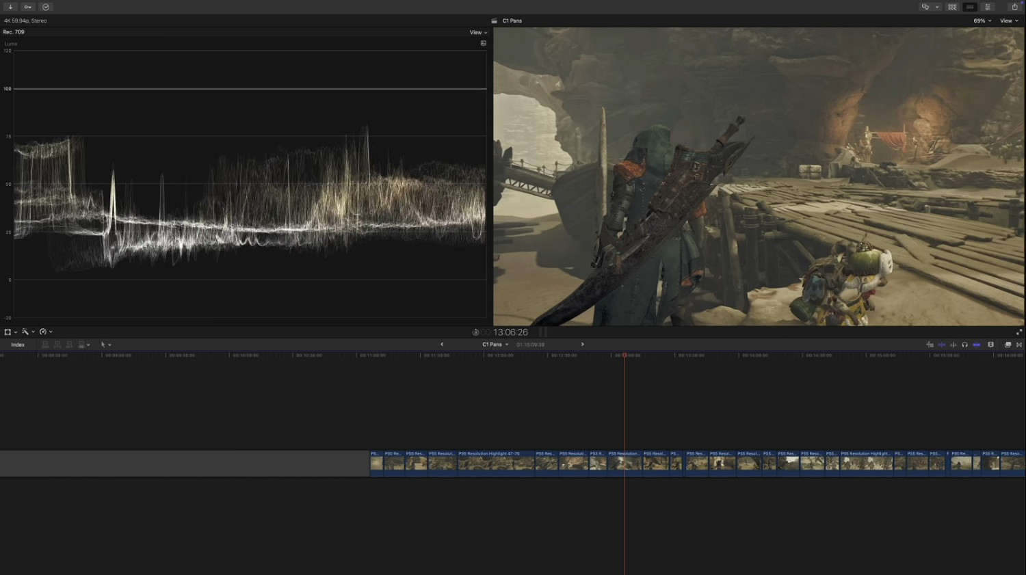Image resolution: width=1026 pixels, height=575 pixels.
Task: Expand the viewer View options menu
Action: pos(1009,21)
